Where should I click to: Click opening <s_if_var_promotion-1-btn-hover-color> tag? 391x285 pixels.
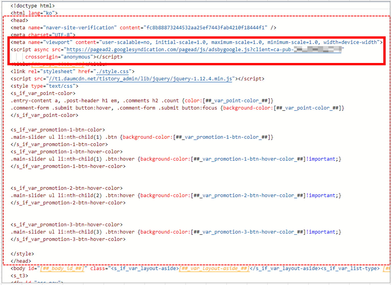coord(67,152)
